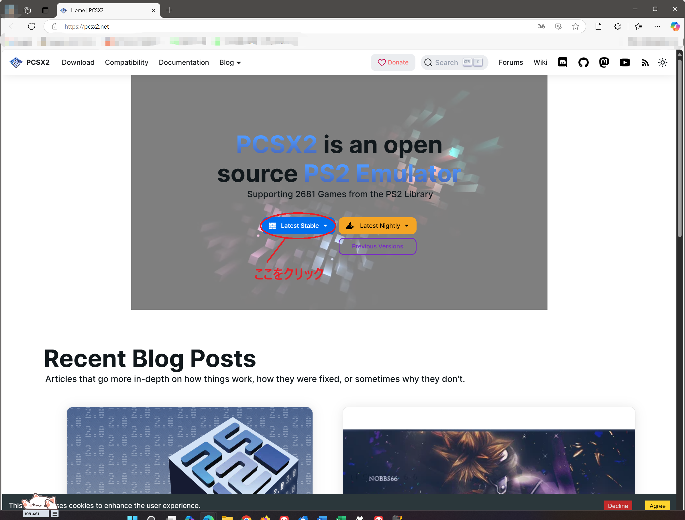Image resolution: width=685 pixels, height=520 pixels.
Task: Open the Documentation page
Action: tap(184, 62)
